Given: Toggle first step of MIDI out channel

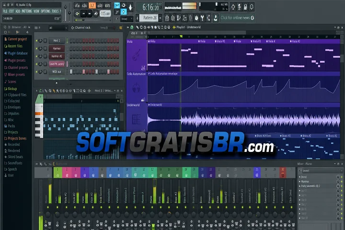Looking at the screenshot, I should 71,72.
